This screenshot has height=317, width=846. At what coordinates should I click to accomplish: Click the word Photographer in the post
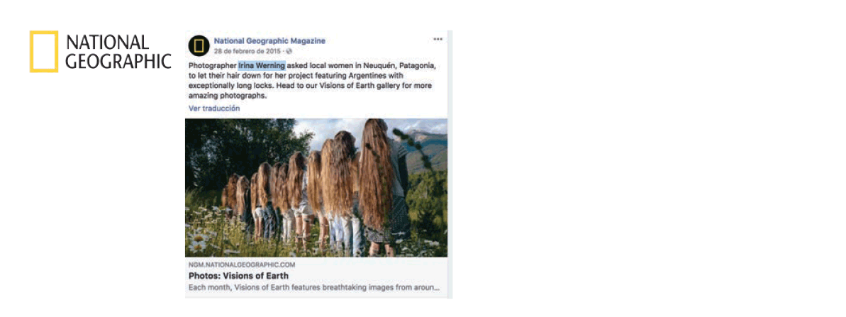213,66
